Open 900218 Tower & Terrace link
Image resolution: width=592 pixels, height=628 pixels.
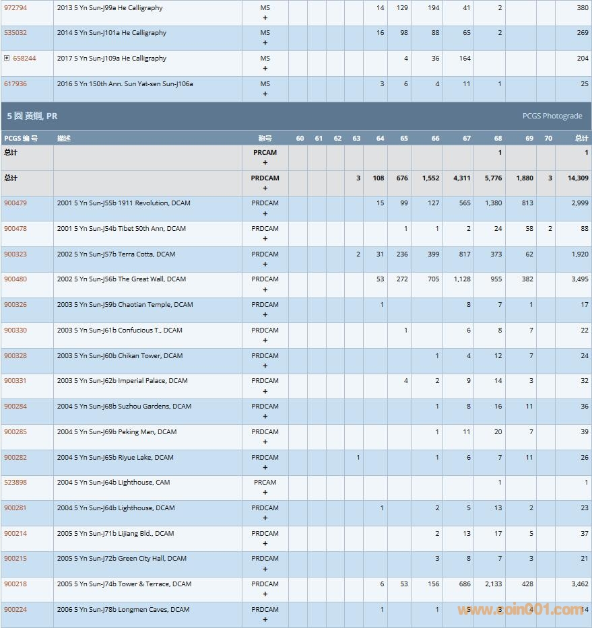coord(15,584)
